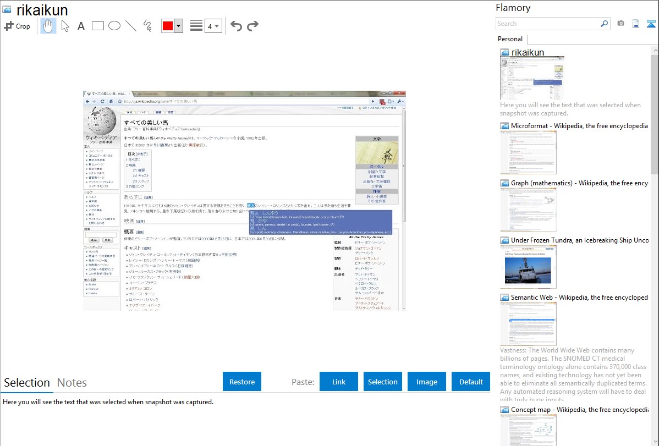This screenshot has height=446, width=659.
Task: Click the camera capture icon
Action: click(620, 24)
